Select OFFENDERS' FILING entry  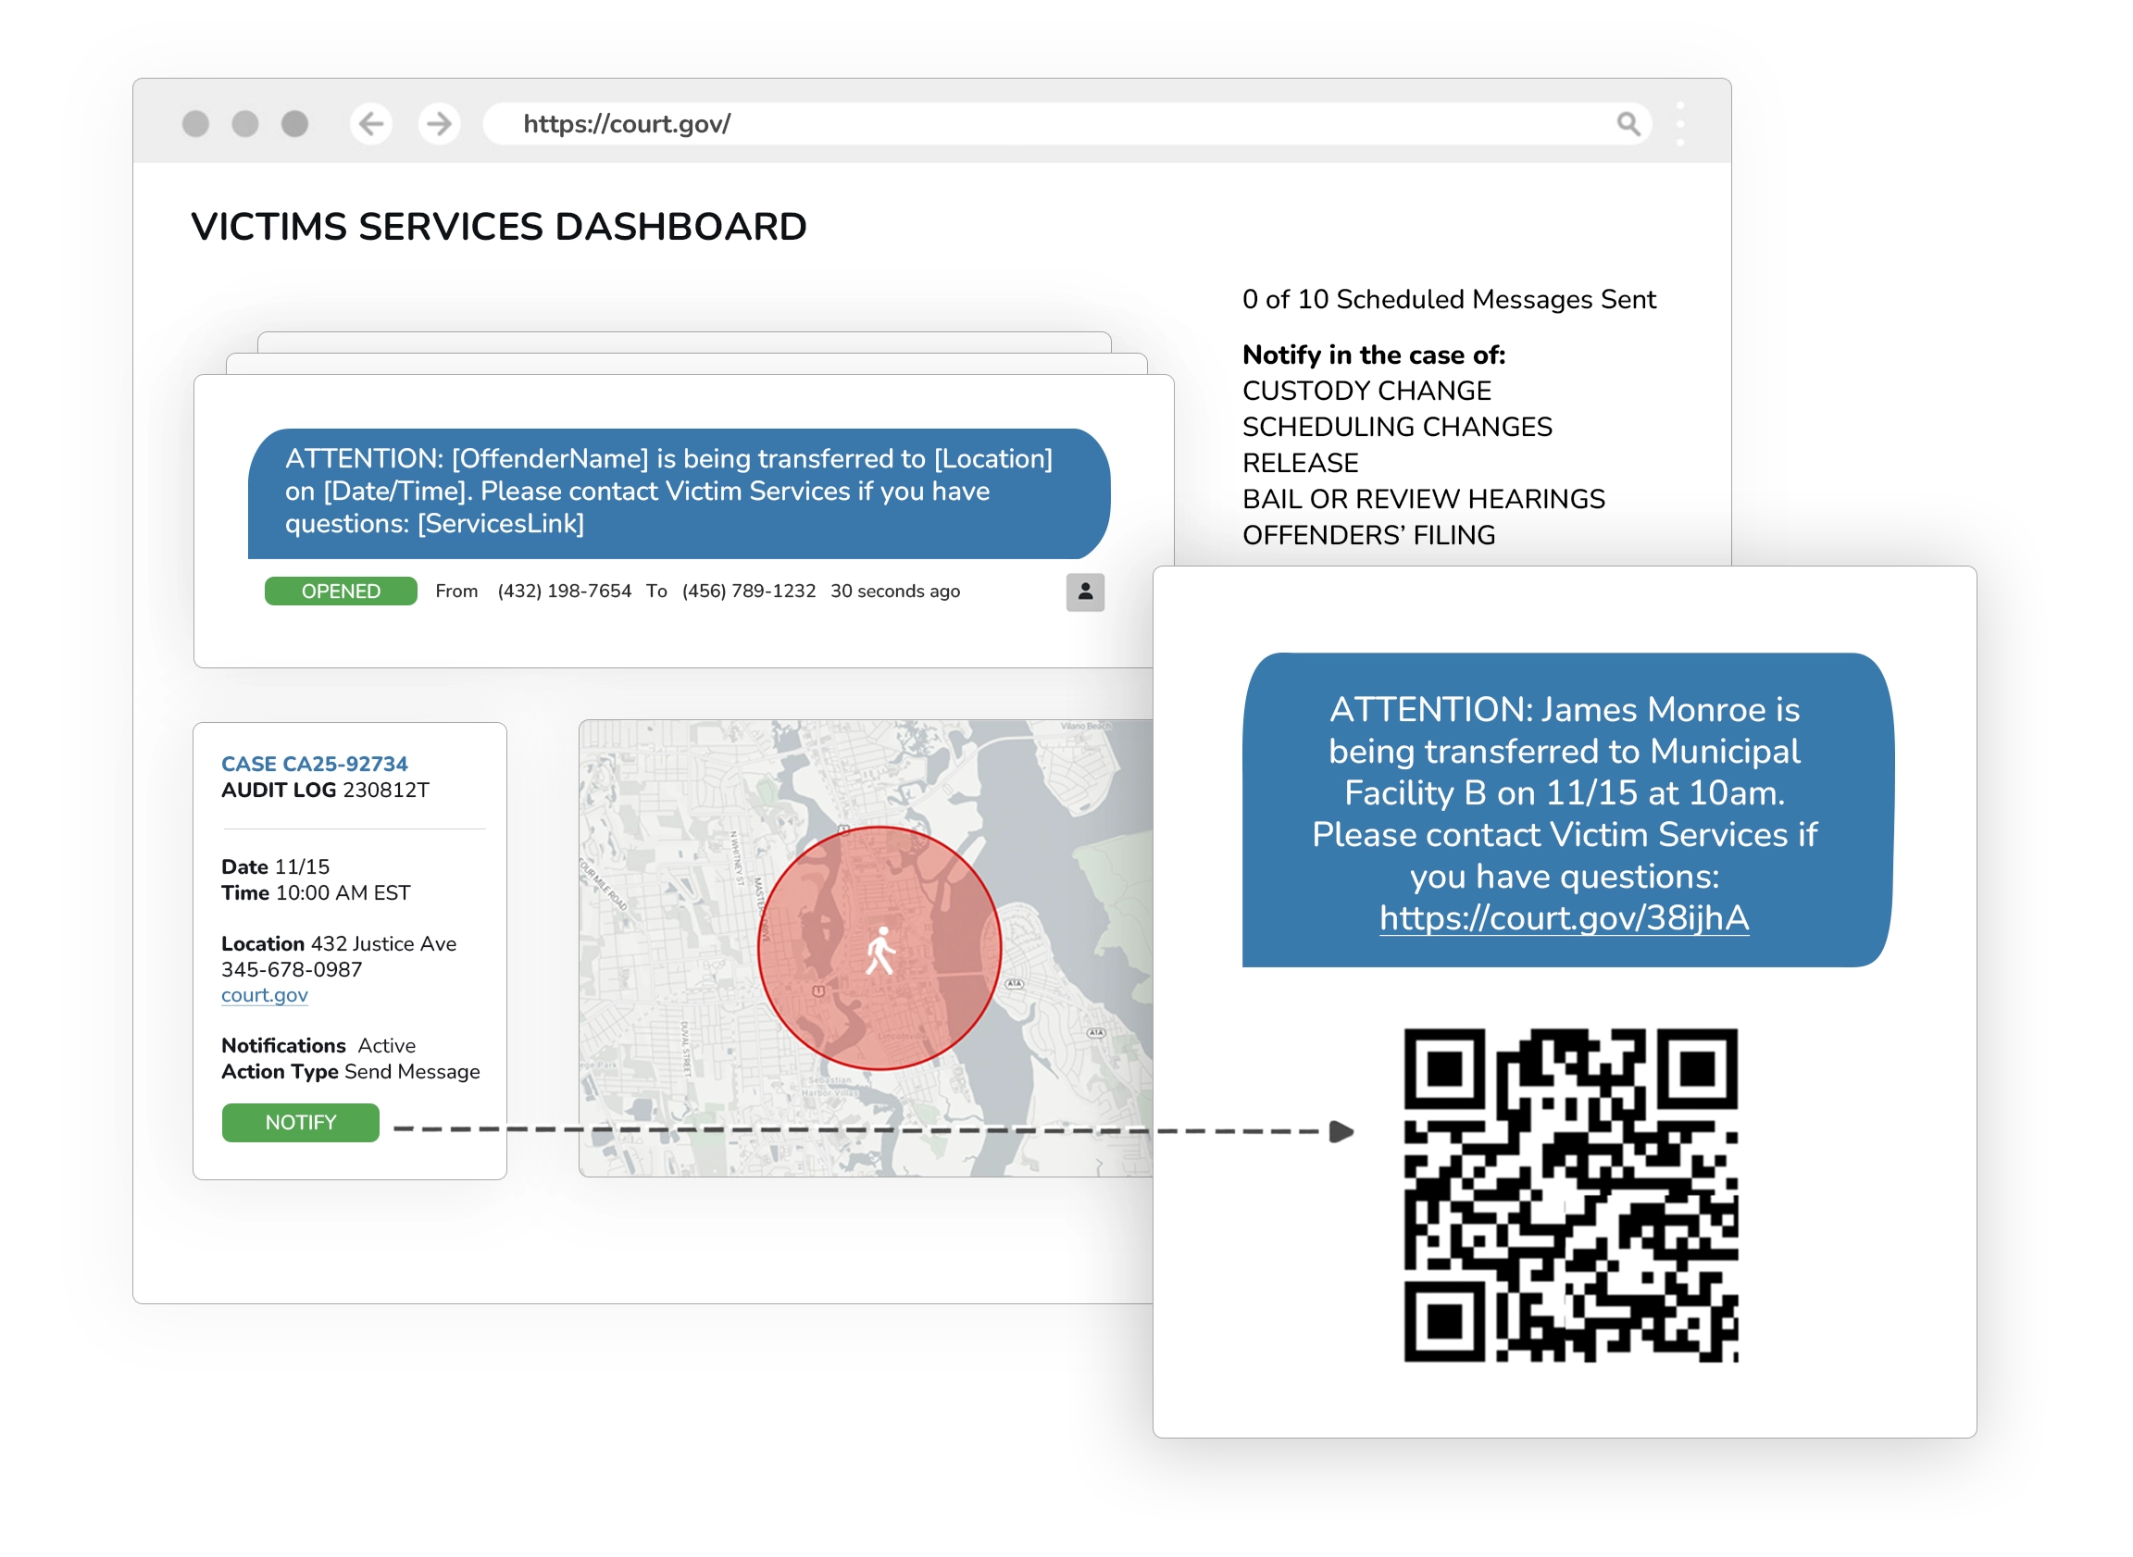pos(1368,535)
